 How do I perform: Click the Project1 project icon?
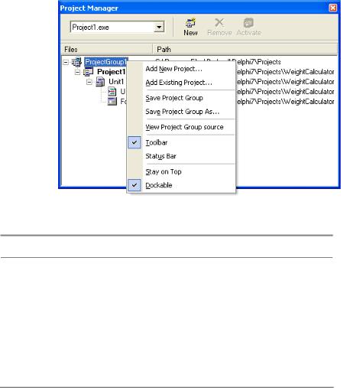pos(89,72)
